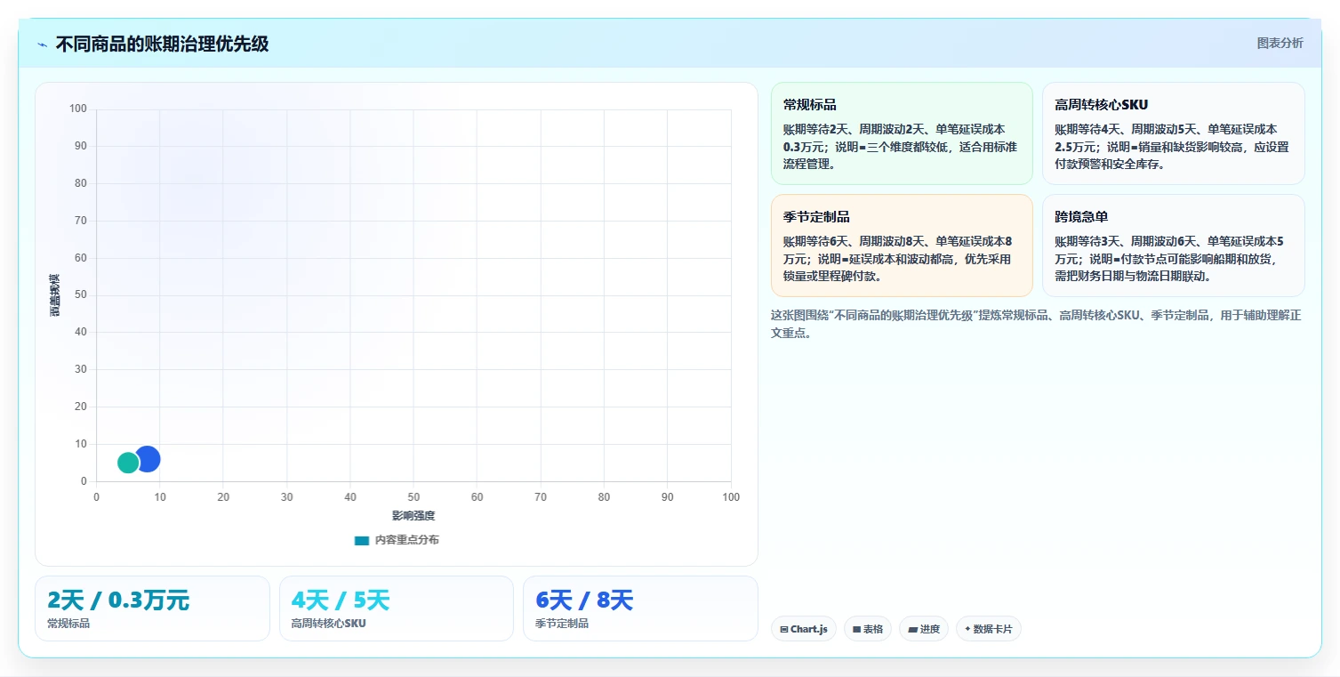Image resolution: width=1340 pixels, height=677 pixels.
Task: Click the 4天 / 5天 stat value
Action: point(341,600)
